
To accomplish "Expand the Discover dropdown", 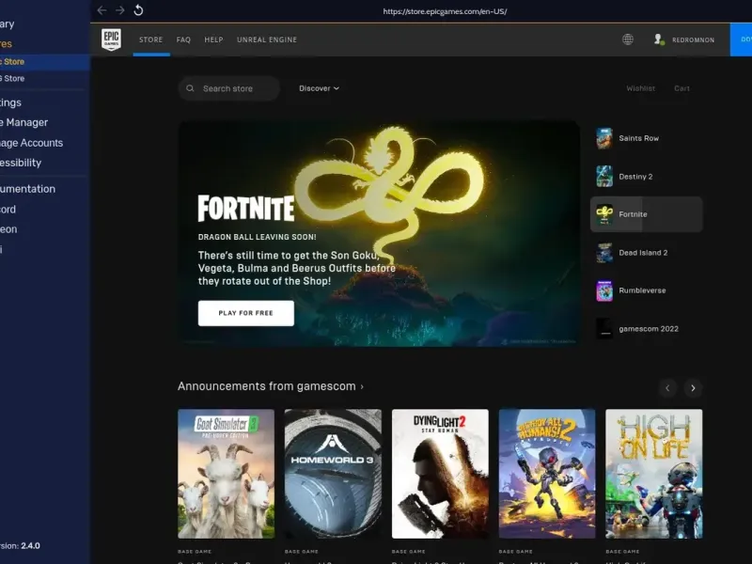I will 319,88.
